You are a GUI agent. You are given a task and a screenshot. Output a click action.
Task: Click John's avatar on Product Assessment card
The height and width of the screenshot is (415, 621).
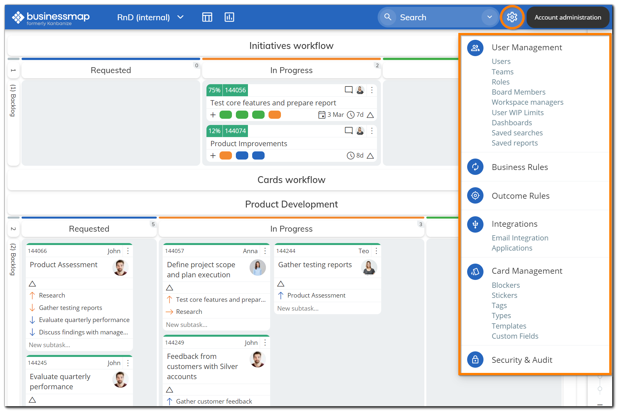point(121,268)
